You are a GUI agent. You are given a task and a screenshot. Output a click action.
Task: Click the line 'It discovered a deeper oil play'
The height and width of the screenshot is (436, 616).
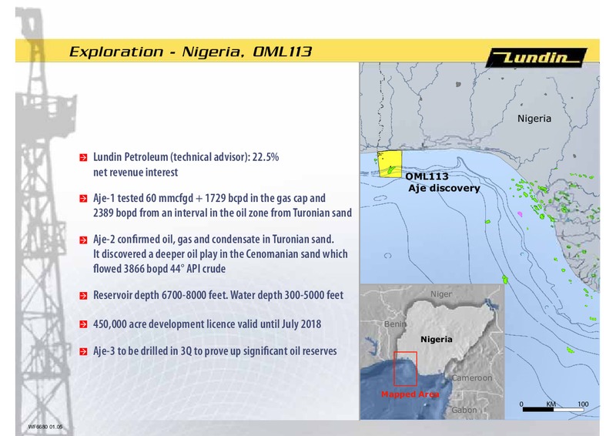pyautogui.click(x=220, y=254)
